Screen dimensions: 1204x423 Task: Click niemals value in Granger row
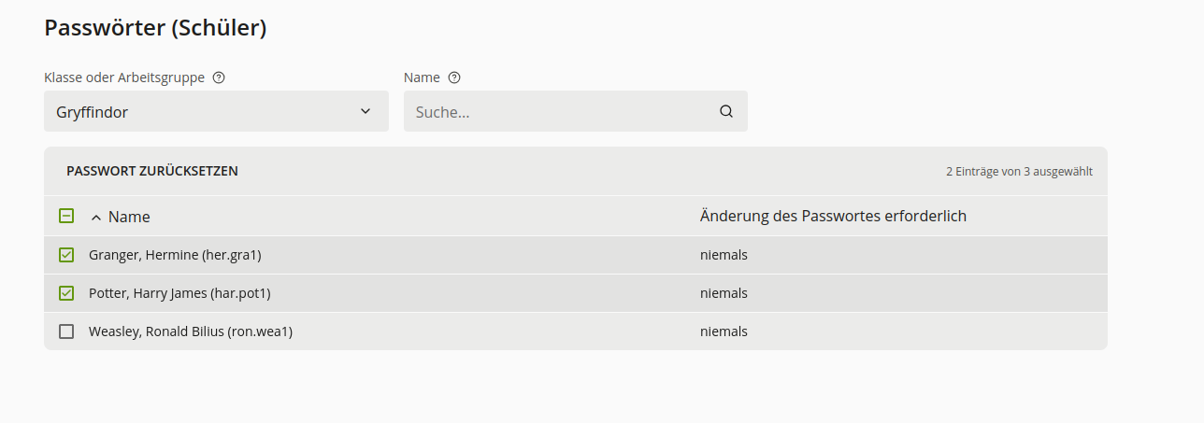(x=724, y=255)
